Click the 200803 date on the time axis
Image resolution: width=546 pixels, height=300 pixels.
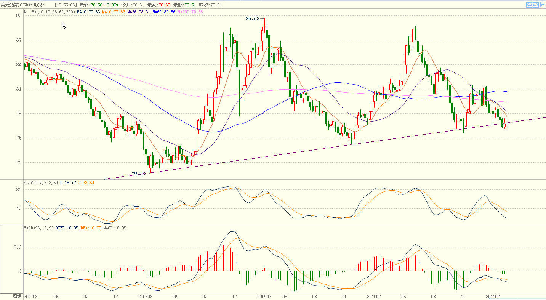click(x=145, y=296)
